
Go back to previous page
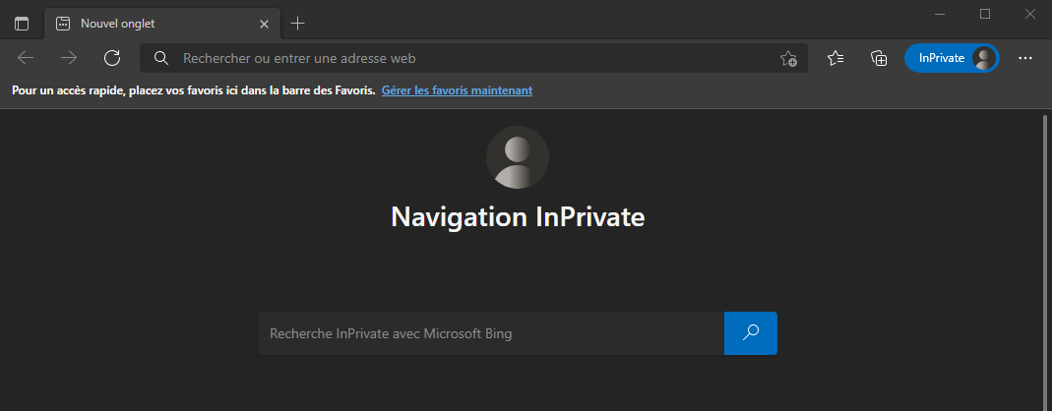(26, 58)
